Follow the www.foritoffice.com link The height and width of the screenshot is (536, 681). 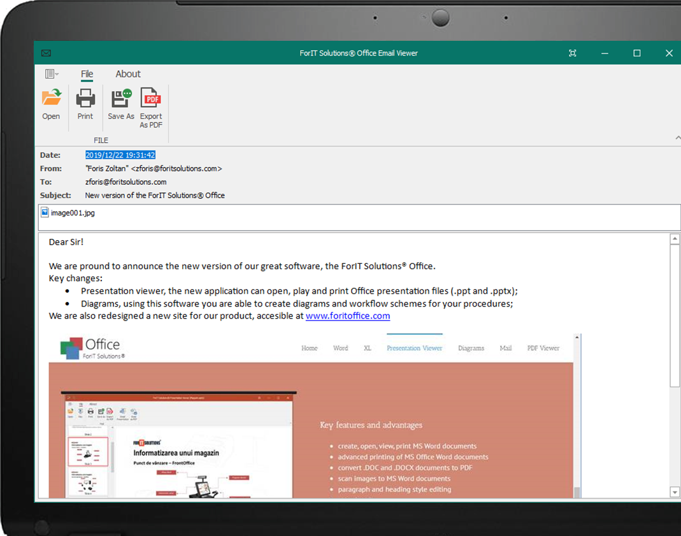[348, 315]
